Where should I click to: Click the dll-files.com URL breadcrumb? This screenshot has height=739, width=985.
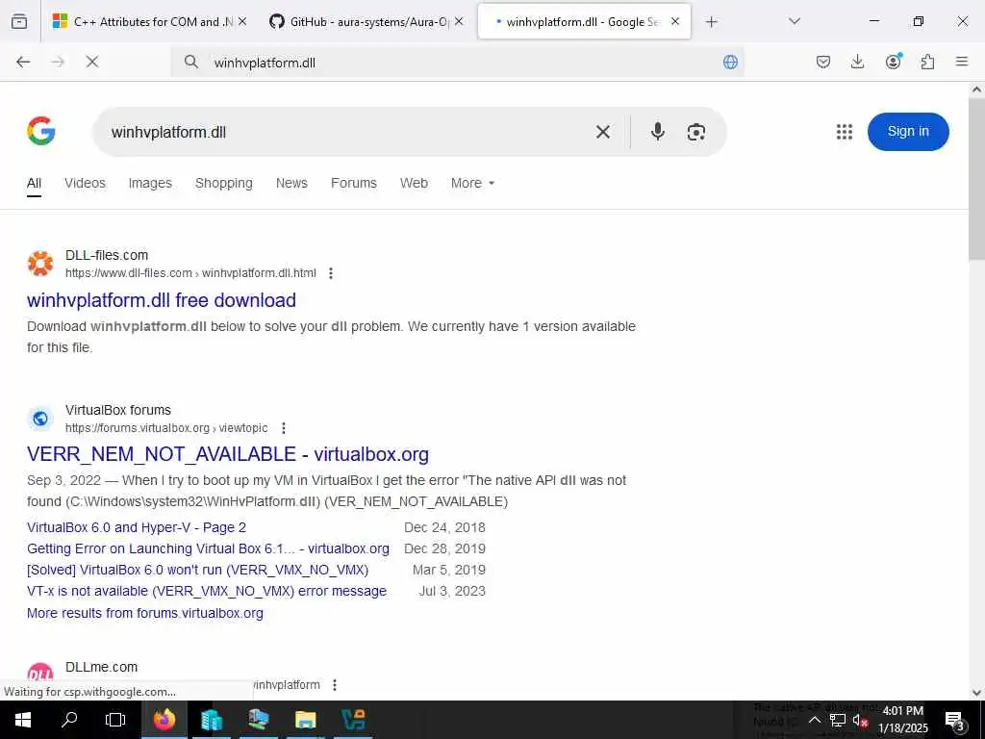pos(191,273)
